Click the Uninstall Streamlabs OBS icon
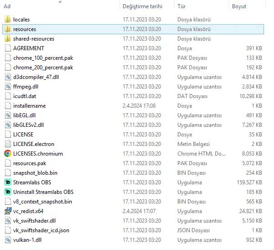The width and height of the screenshot is (274, 250). point(8,192)
